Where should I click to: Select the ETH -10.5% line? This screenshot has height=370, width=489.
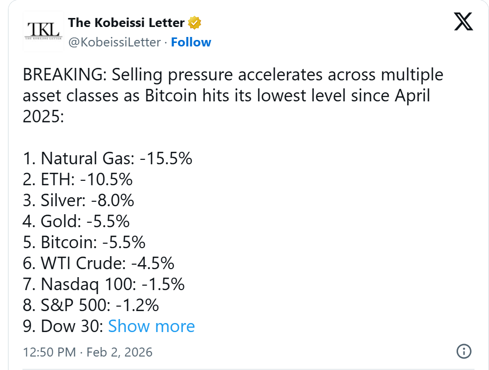[77, 179]
